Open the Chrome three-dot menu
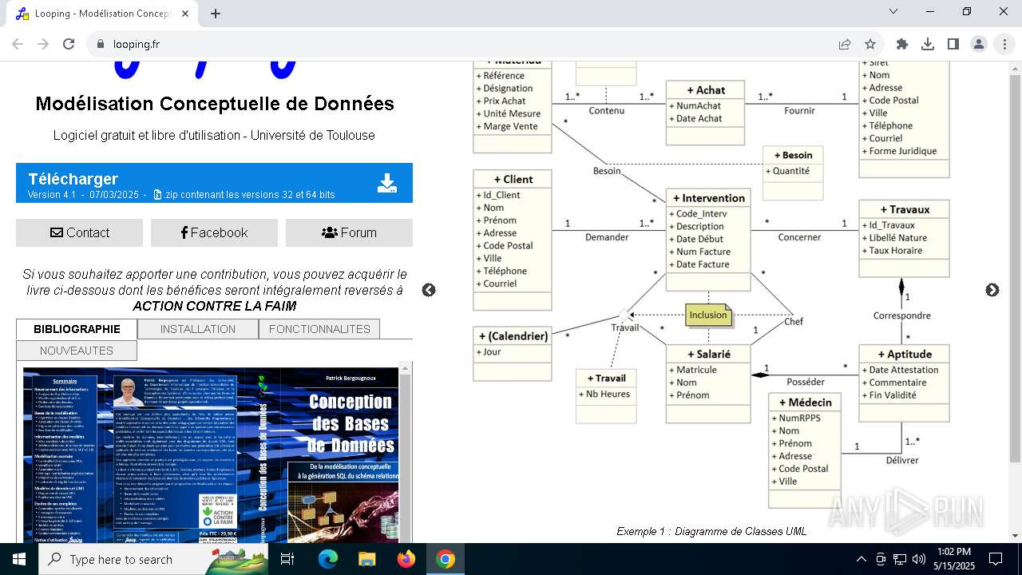This screenshot has width=1022, height=575. point(1004,44)
